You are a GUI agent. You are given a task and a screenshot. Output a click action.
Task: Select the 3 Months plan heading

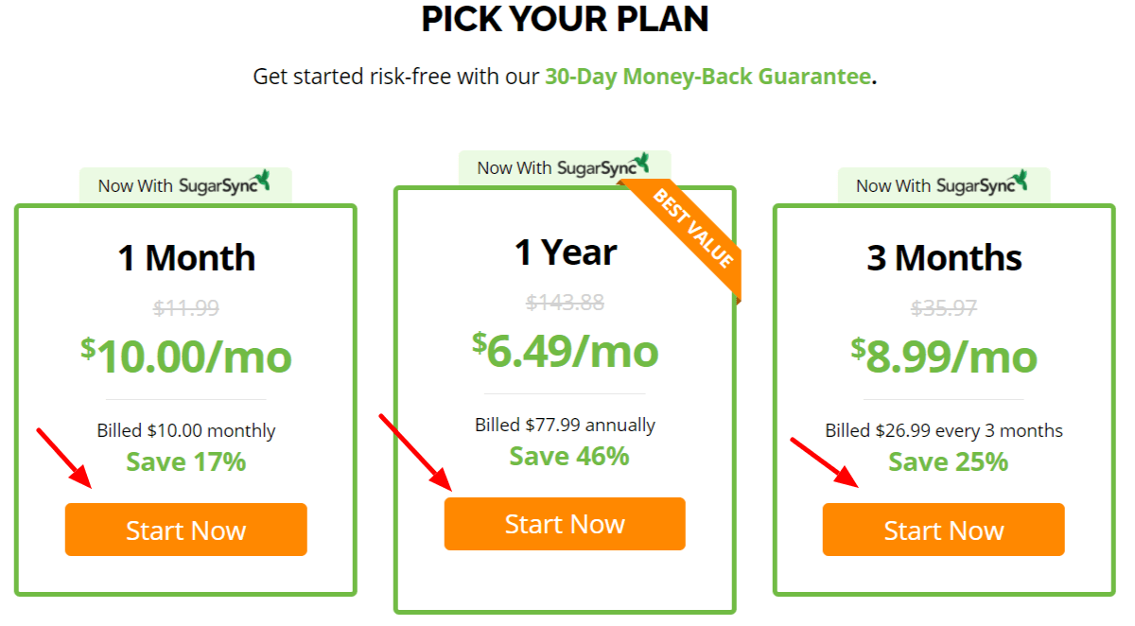click(x=944, y=257)
